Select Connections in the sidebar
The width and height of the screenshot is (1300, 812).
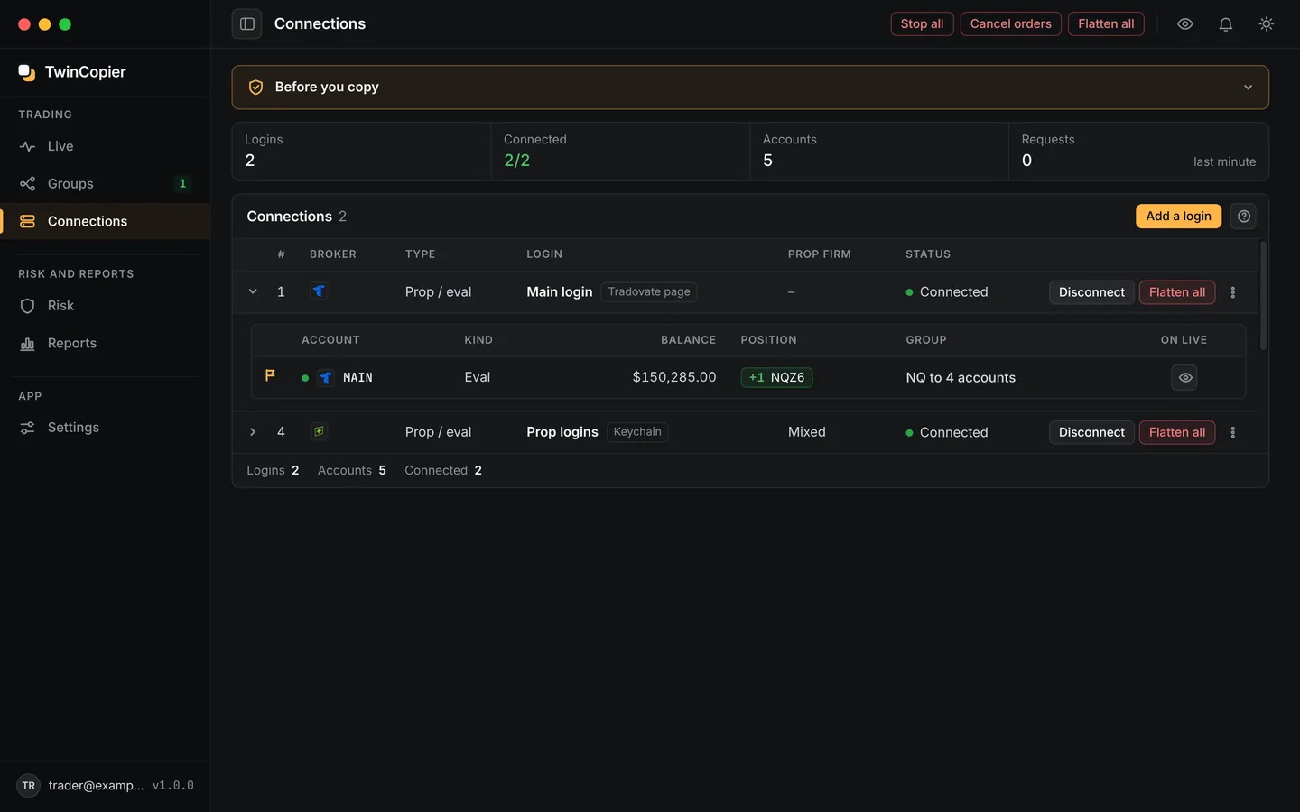[106, 221]
